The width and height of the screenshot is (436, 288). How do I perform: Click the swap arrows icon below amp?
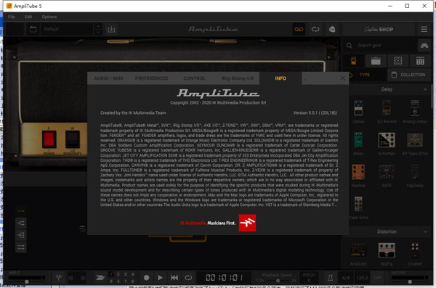click(x=82, y=229)
